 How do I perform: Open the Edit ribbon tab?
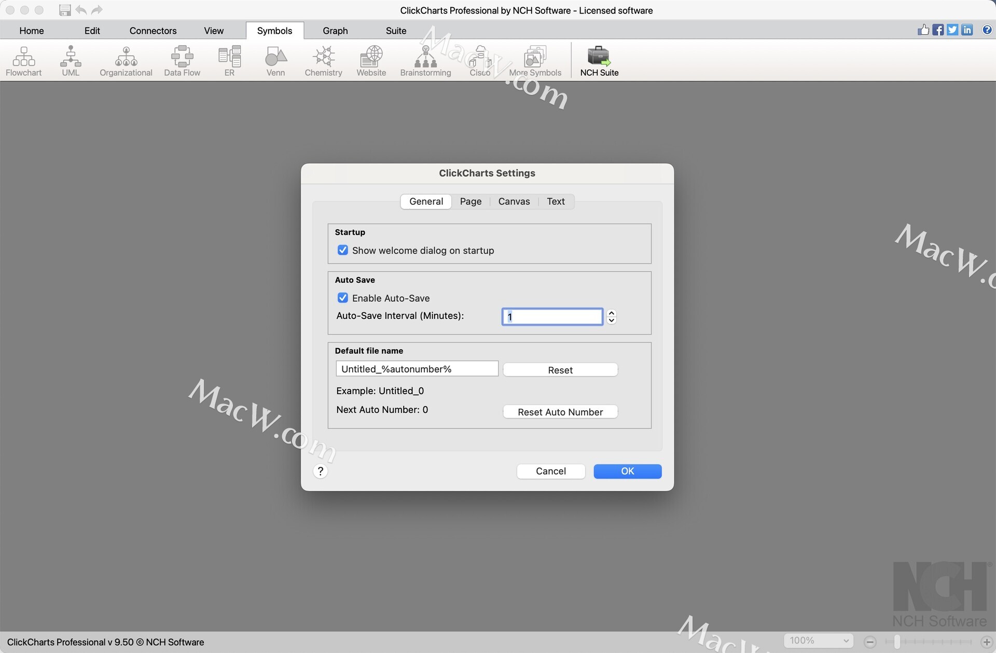pyautogui.click(x=92, y=31)
